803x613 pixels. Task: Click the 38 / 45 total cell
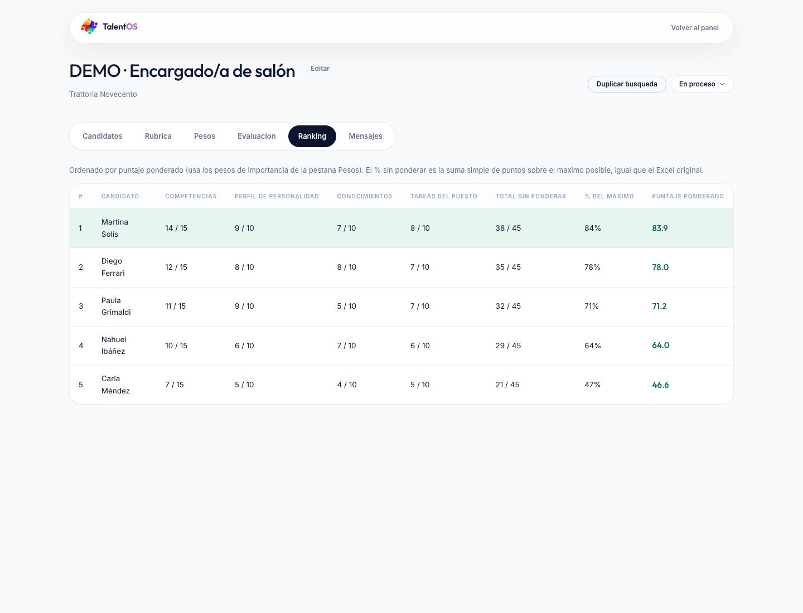tap(508, 228)
